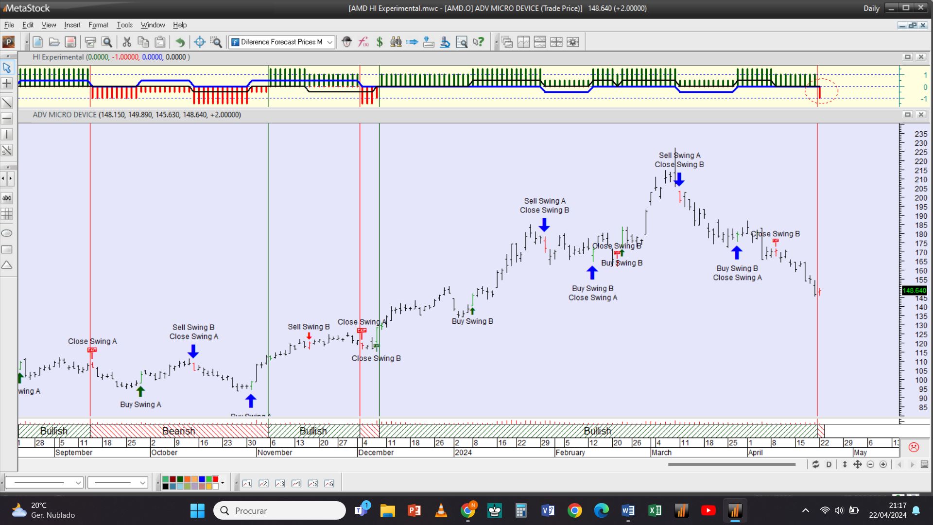933x525 pixels.
Task: Toggle the D periodicity button
Action: (x=829, y=464)
